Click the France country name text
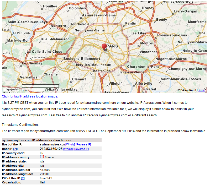 [49, 157]
